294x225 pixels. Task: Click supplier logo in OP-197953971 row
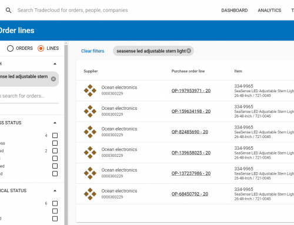coord(90,90)
